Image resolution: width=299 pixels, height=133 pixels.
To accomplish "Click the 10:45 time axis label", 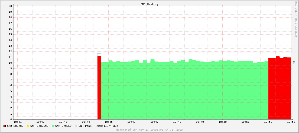I will point(108,122).
